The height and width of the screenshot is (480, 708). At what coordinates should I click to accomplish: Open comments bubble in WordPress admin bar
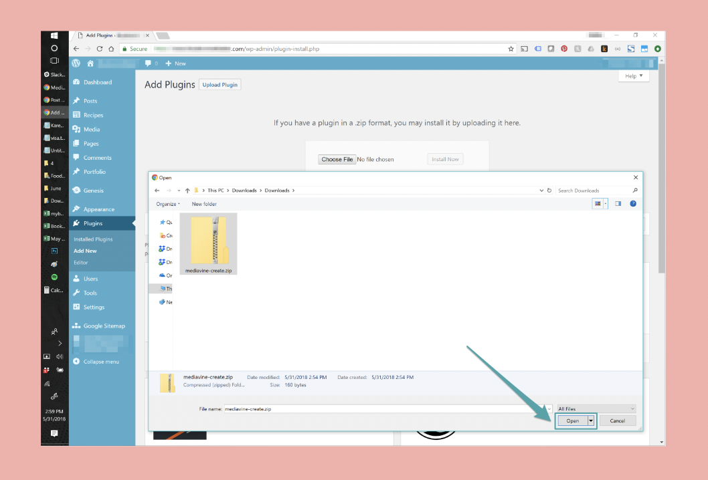coord(148,63)
